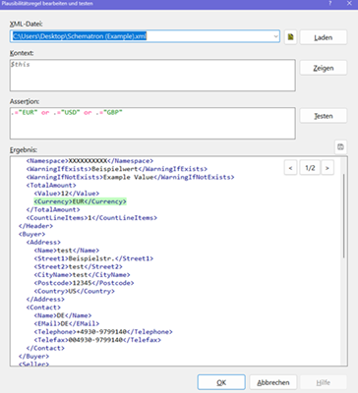Click the "GBP" string in Assertion

click(x=113, y=112)
